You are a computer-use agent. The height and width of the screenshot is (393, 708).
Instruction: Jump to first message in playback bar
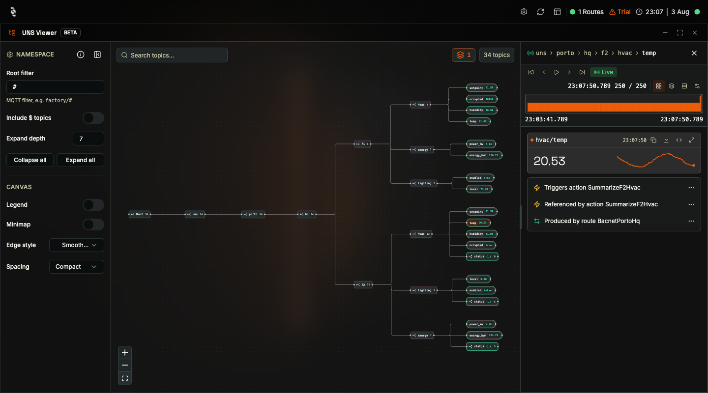tap(531, 72)
